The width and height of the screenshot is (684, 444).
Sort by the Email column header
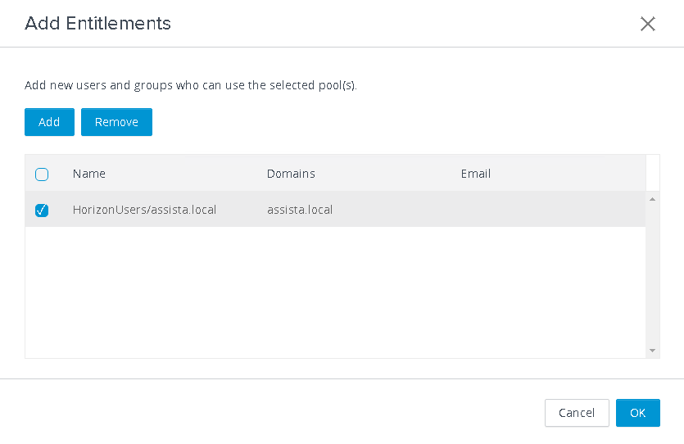coord(475,174)
